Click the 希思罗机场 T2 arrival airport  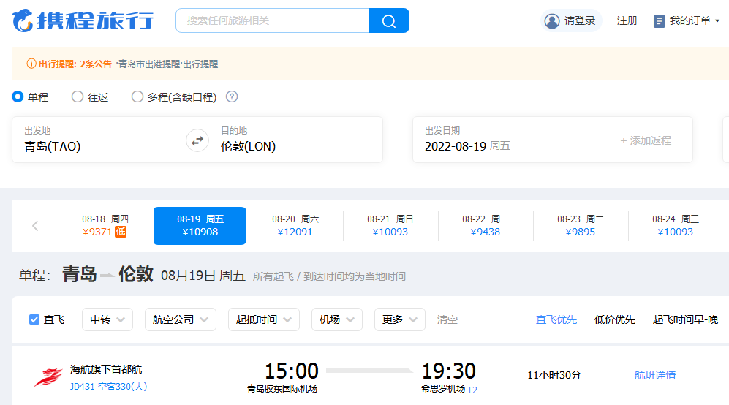[449, 389]
